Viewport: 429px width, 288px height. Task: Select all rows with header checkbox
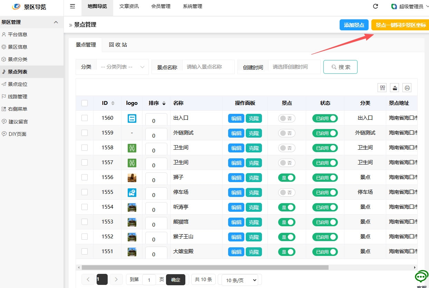pyautogui.click(x=85, y=103)
